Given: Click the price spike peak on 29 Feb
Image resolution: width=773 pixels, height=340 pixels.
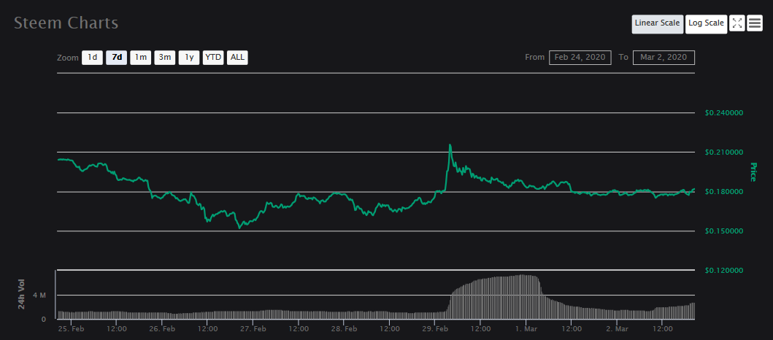Looking at the screenshot, I should pyautogui.click(x=450, y=145).
